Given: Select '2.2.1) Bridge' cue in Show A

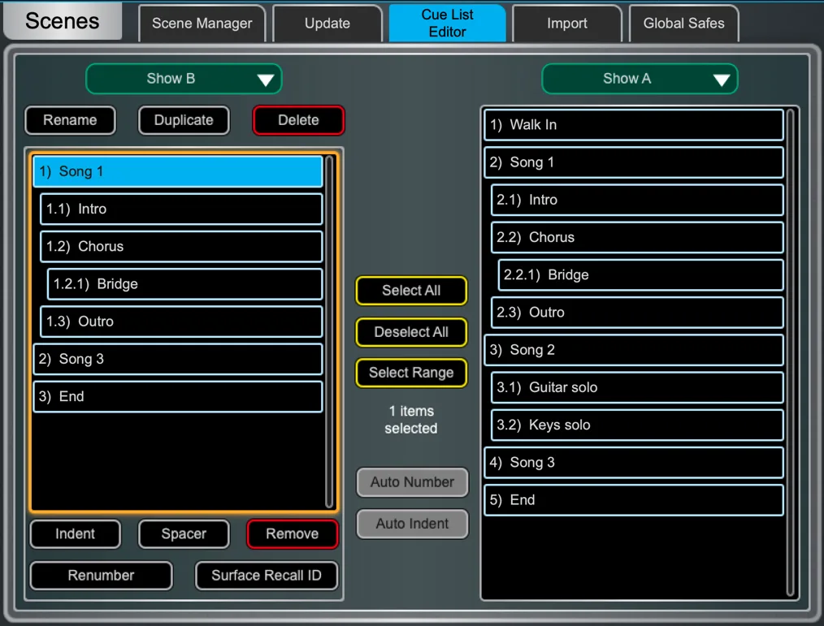Looking at the screenshot, I should point(641,275).
